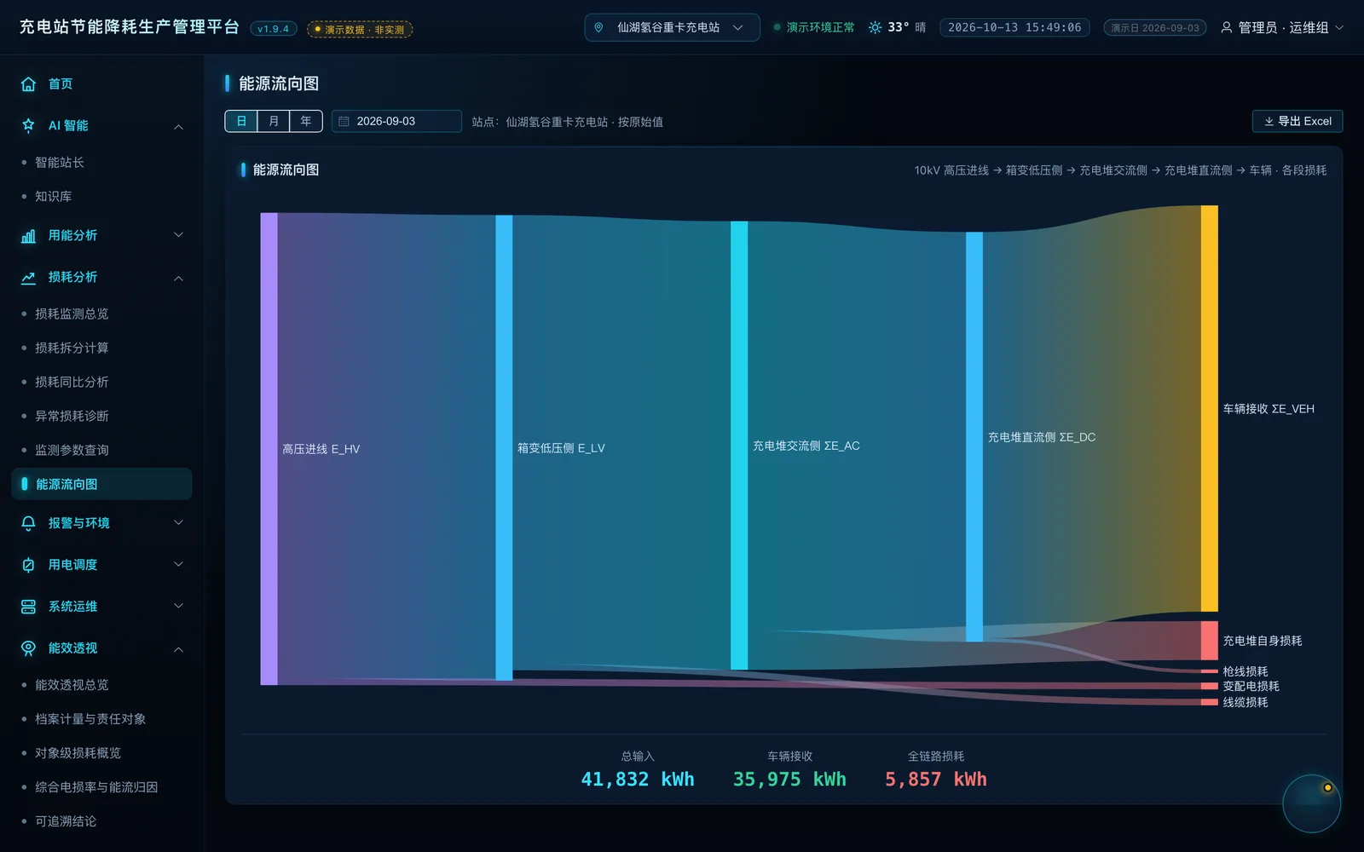
Task: Click the AI 智能 star icon
Action: (28, 125)
